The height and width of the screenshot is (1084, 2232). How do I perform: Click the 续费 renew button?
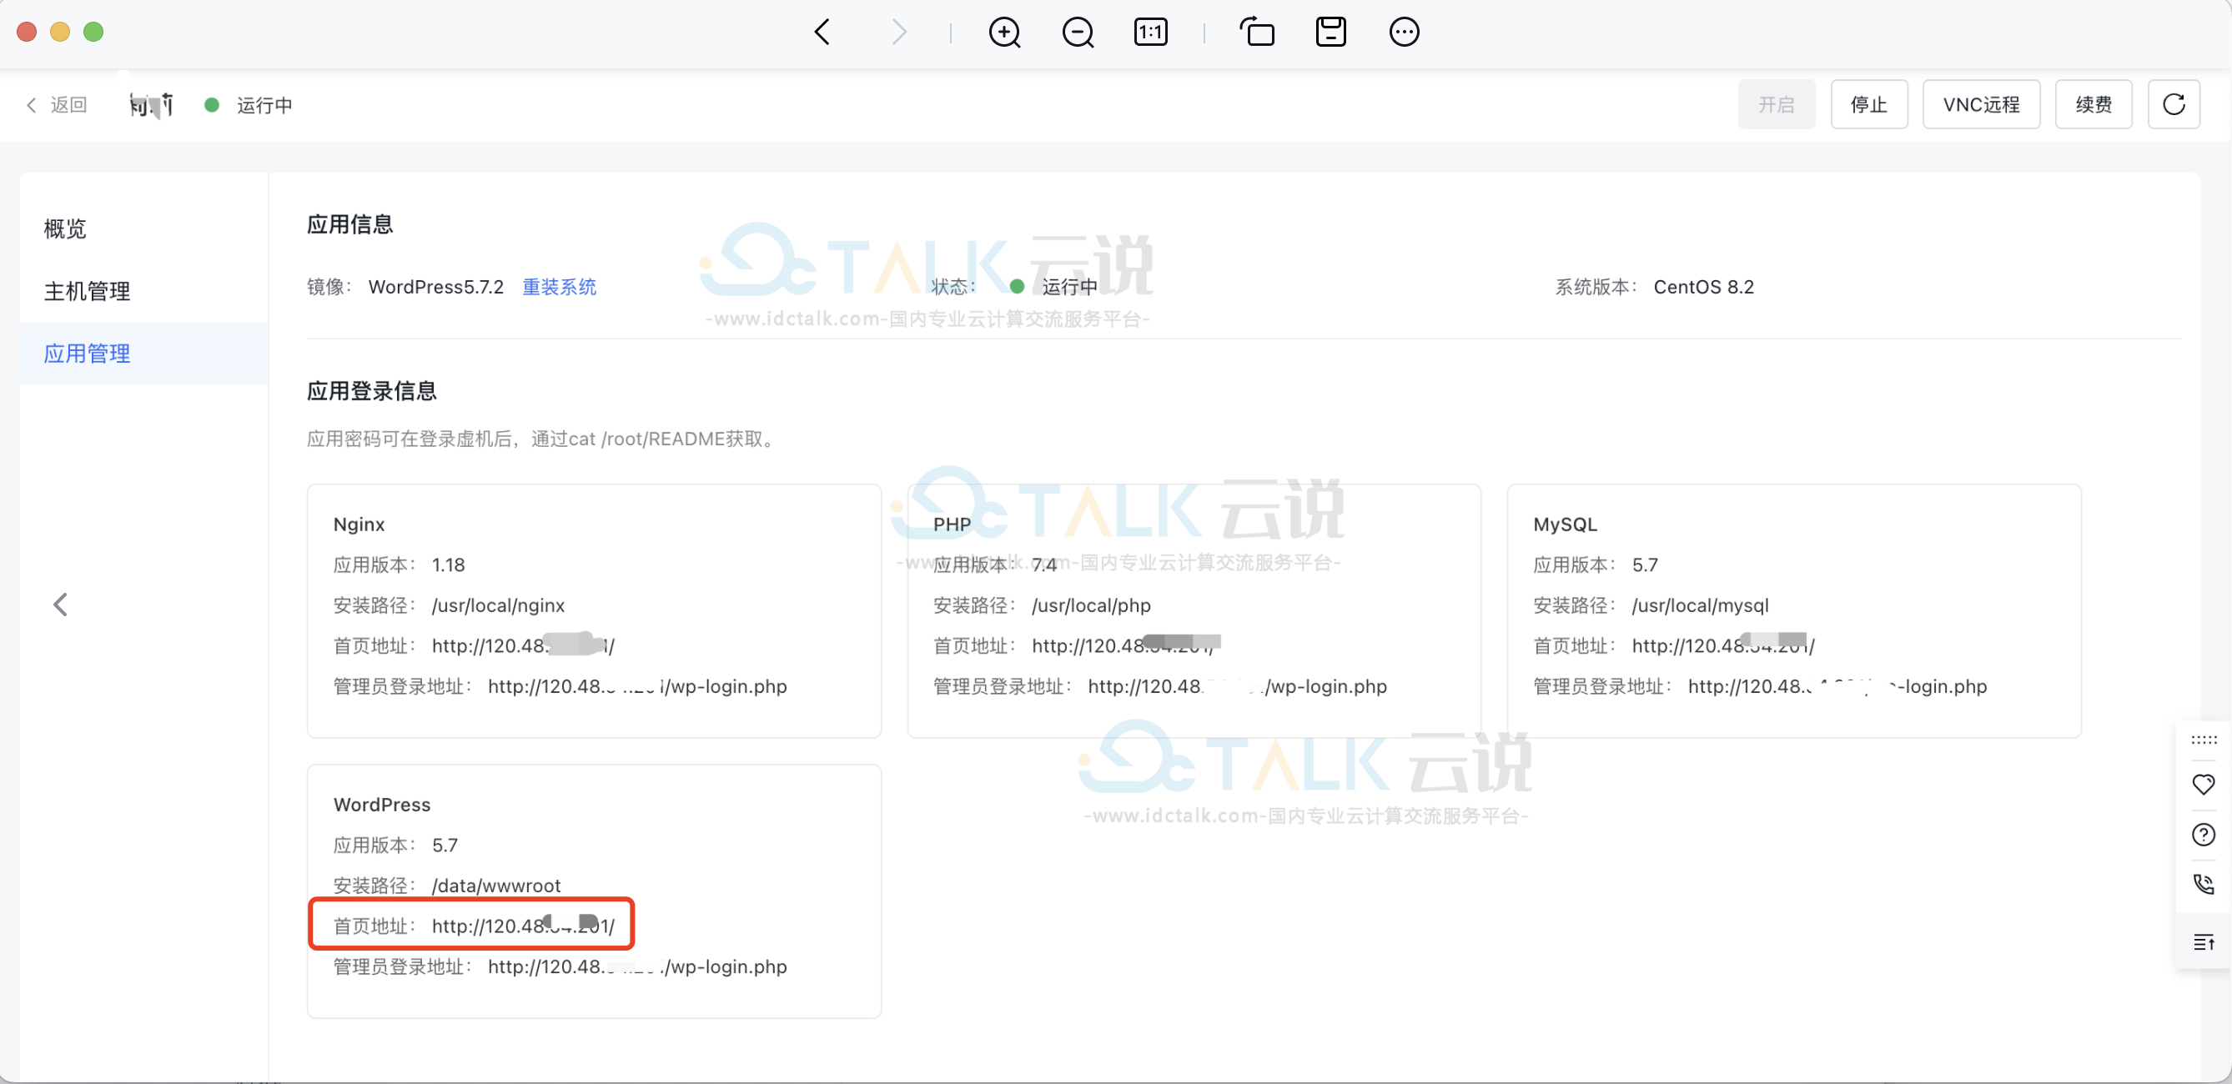[x=2094, y=104]
